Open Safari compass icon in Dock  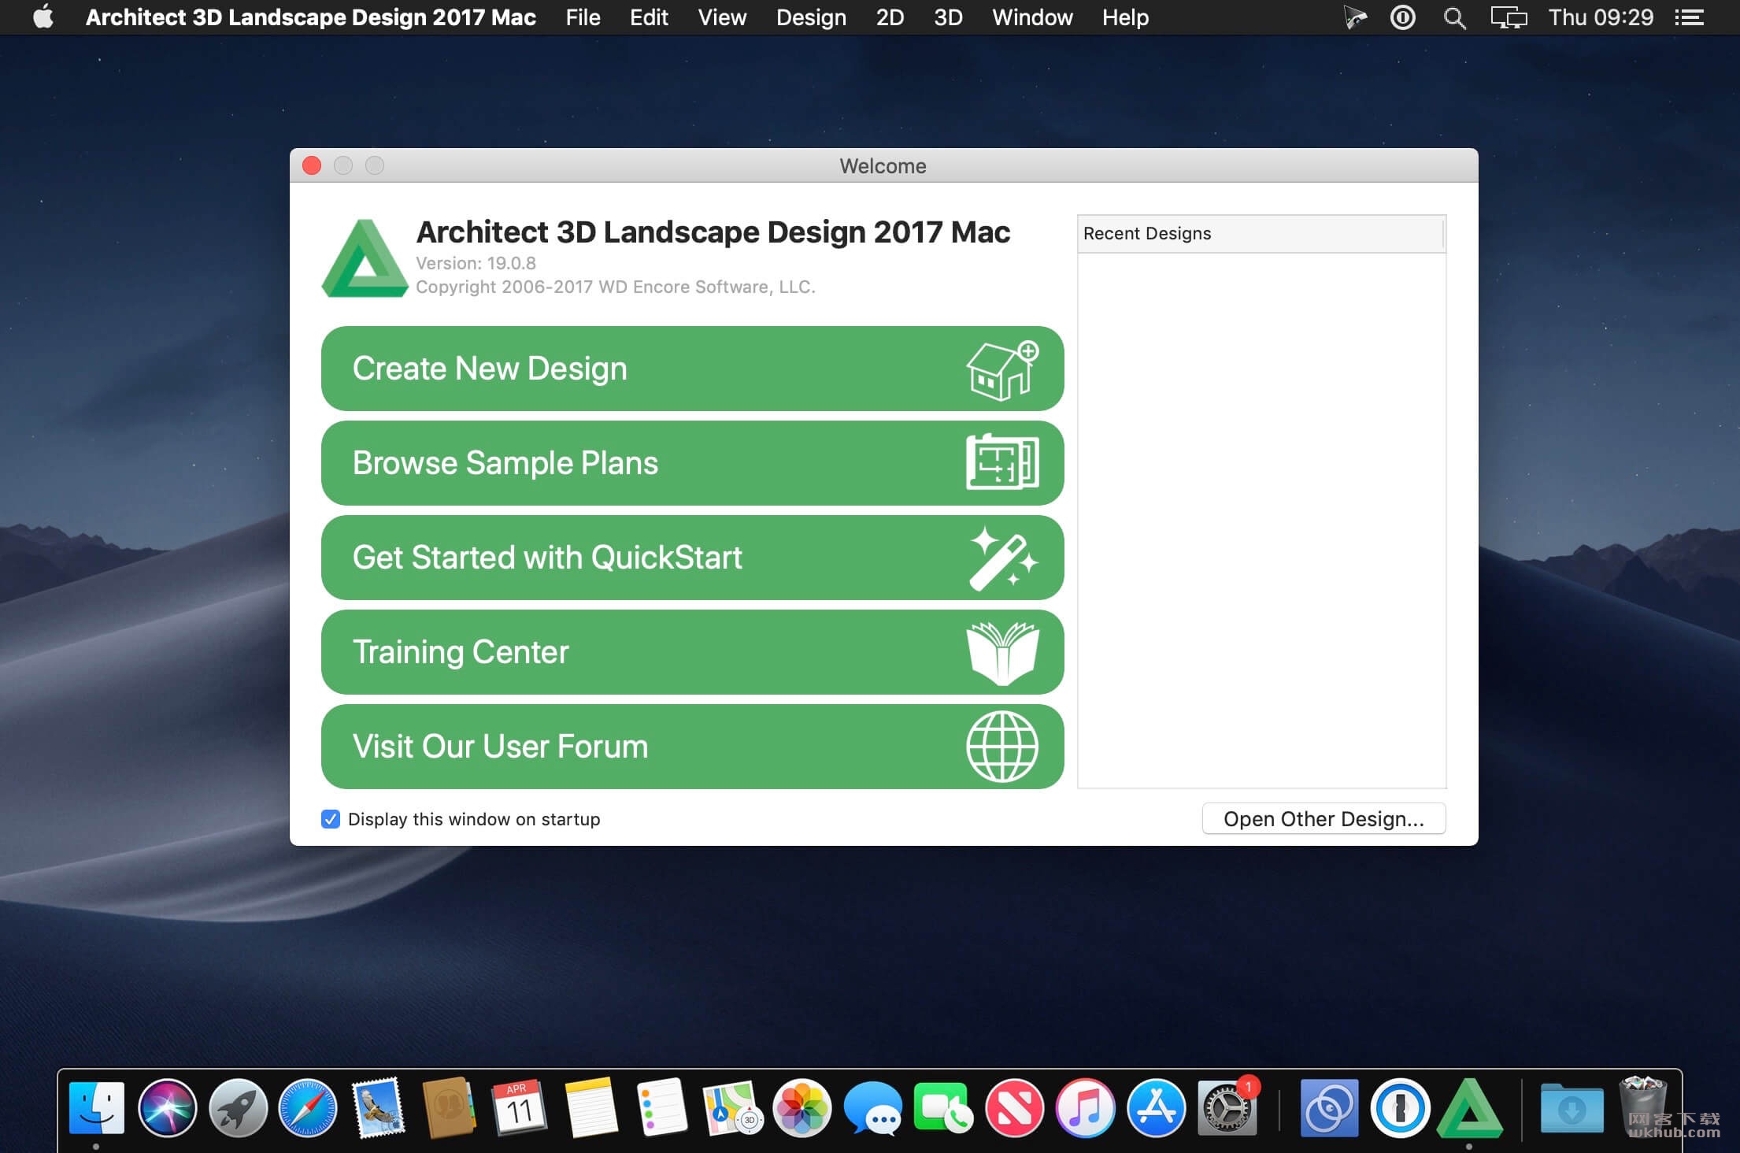[x=308, y=1108]
